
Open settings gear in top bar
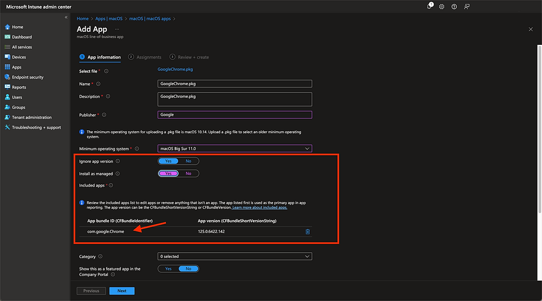(441, 7)
